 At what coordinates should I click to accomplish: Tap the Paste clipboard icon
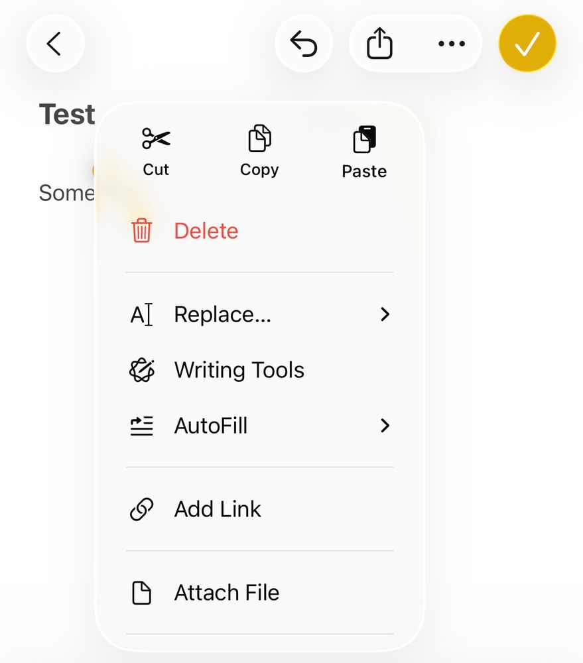pos(364,139)
